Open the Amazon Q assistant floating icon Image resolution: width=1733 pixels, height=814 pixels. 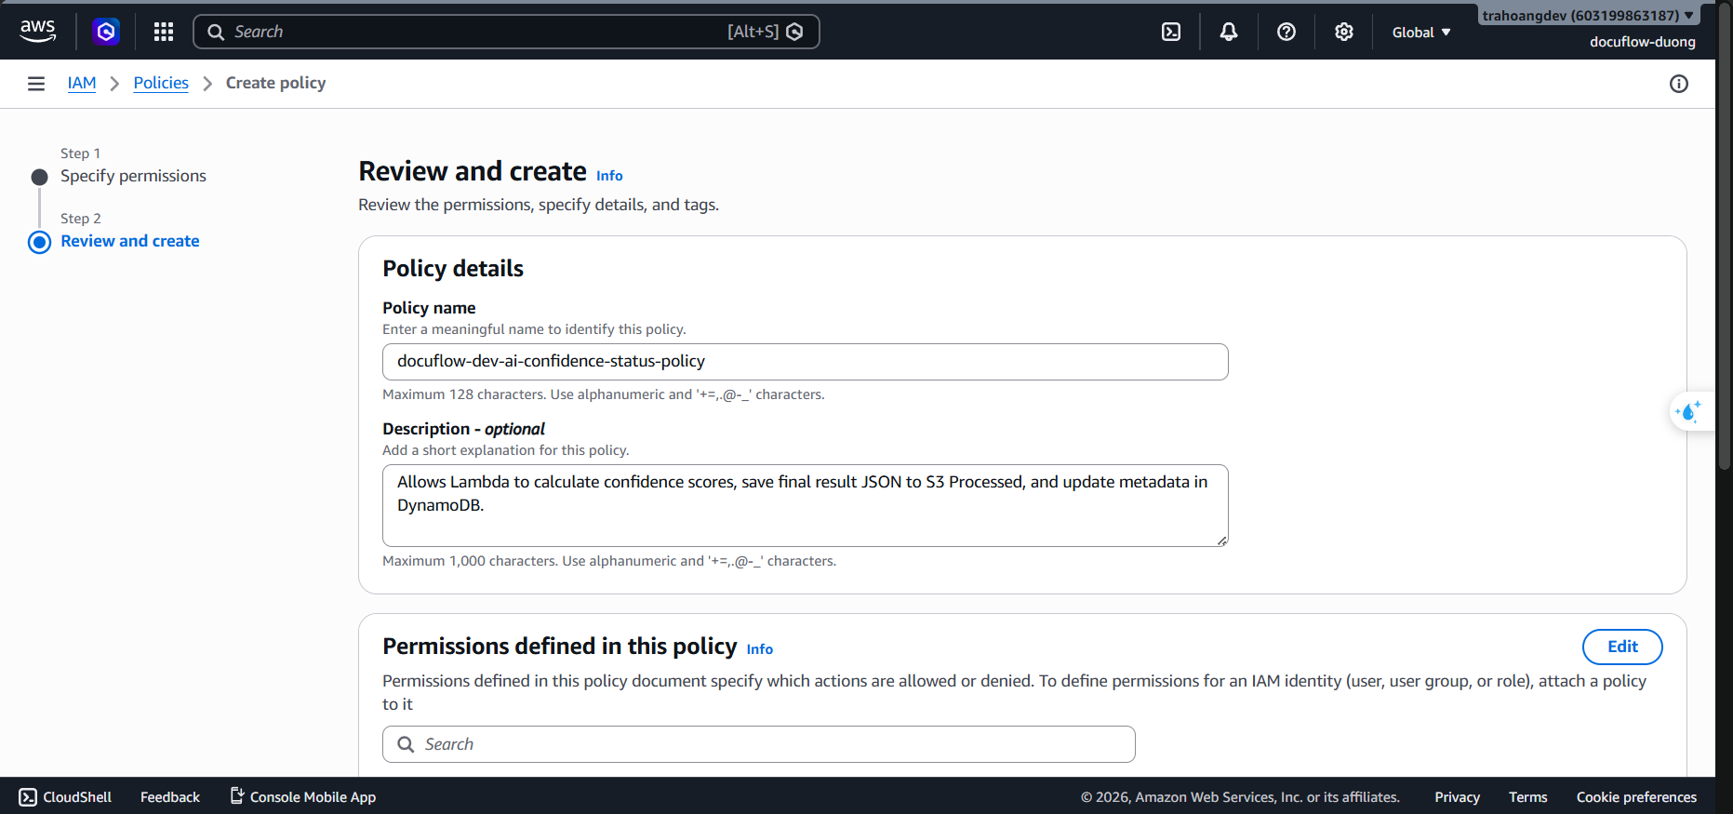(1688, 411)
